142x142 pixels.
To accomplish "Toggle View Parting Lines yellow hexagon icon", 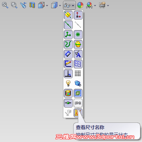I will click(78, 44).
